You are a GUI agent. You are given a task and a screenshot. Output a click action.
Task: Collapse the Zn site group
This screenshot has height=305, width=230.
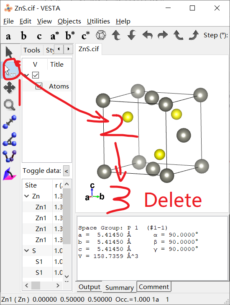[27, 196]
